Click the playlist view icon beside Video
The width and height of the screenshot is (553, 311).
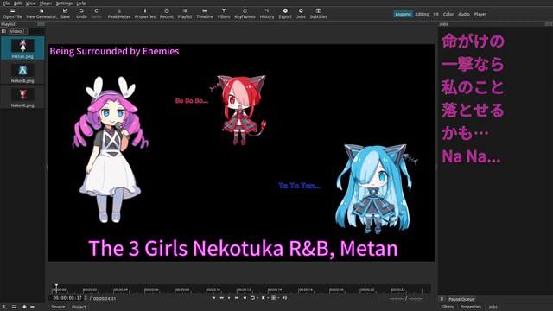[x=3, y=31]
